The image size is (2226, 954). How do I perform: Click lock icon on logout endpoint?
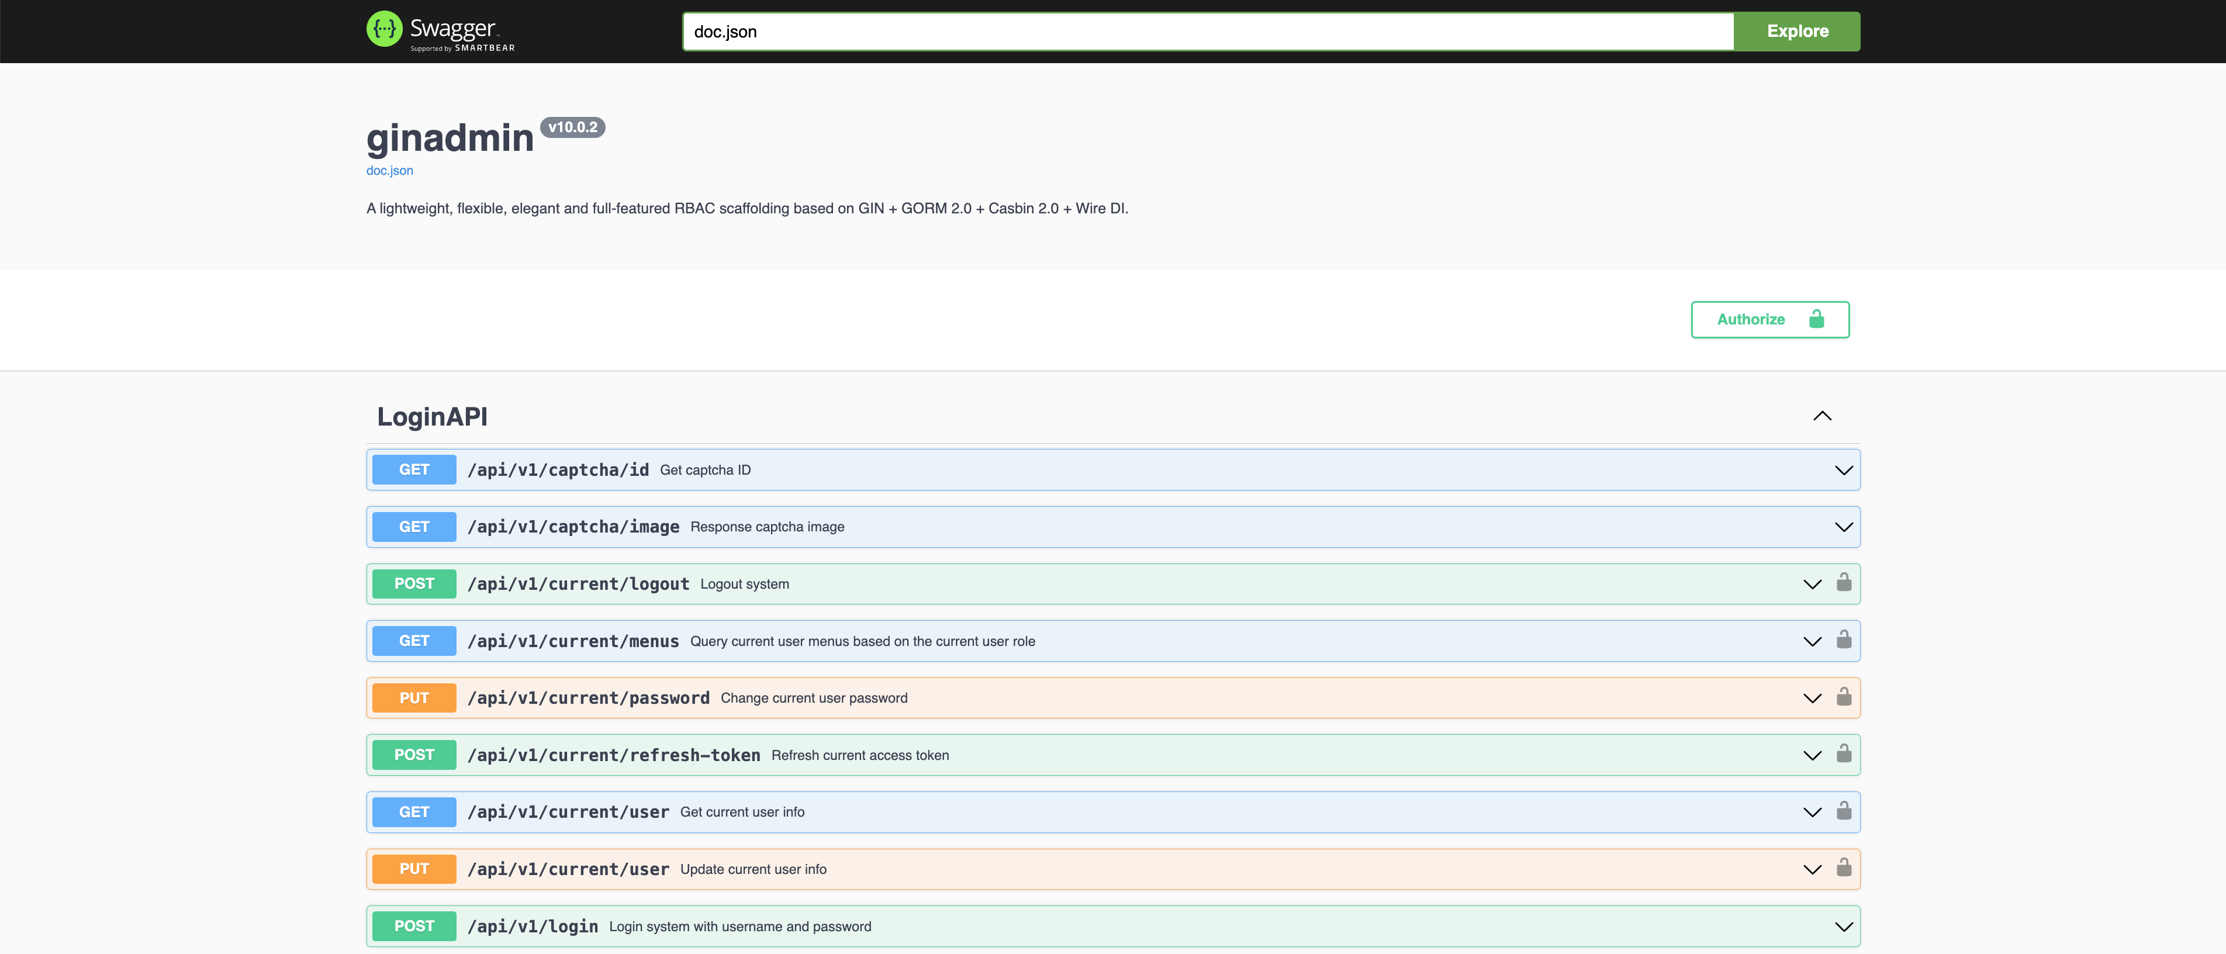pyautogui.click(x=1843, y=582)
